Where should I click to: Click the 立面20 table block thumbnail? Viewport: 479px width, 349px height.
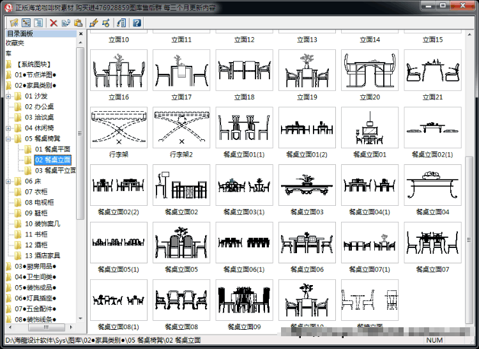click(370, 70)
